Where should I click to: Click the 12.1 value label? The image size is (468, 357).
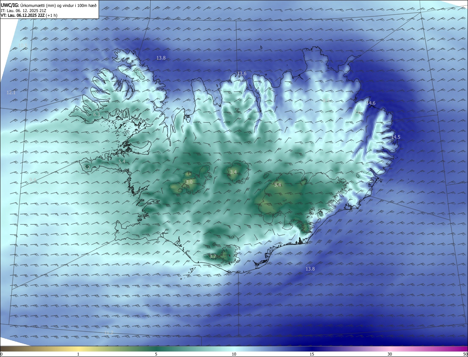pyautogui.click(x=11, y=93)
